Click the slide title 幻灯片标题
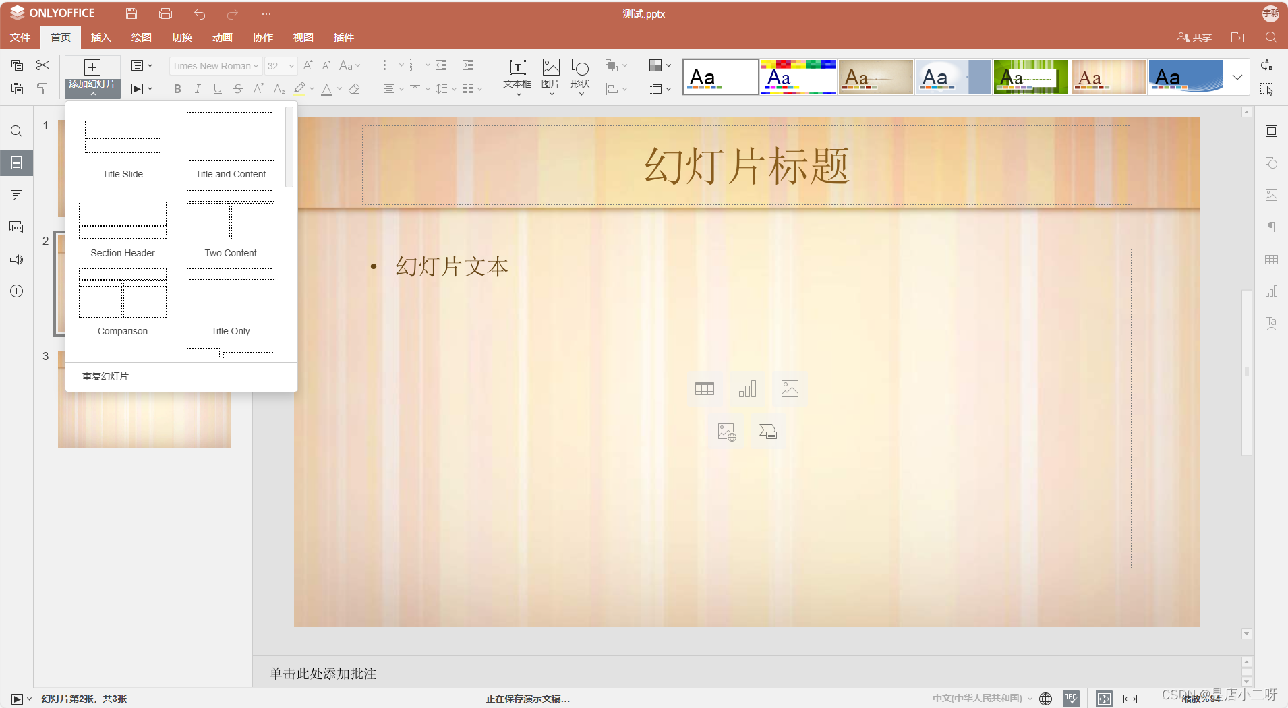This screenshot has height=708, width=1288. pos(747,166)
